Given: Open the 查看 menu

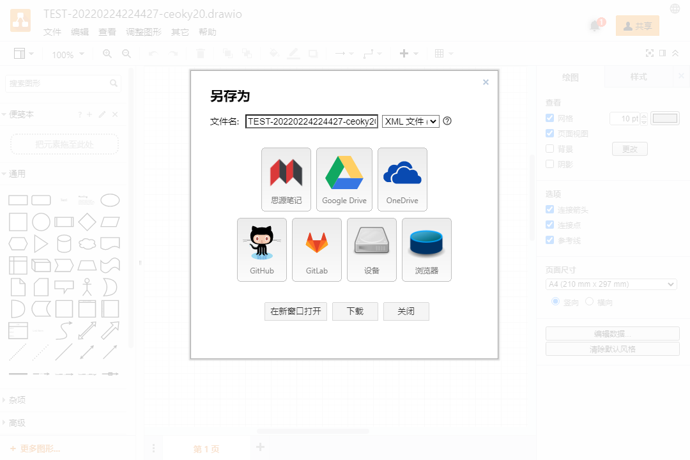Looking at the screenshot, I should pyautogui.click(x=107, y=32).
